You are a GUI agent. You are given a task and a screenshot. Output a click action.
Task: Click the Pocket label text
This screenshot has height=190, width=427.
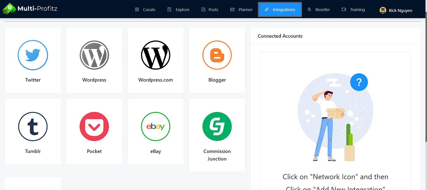[94, 151]
